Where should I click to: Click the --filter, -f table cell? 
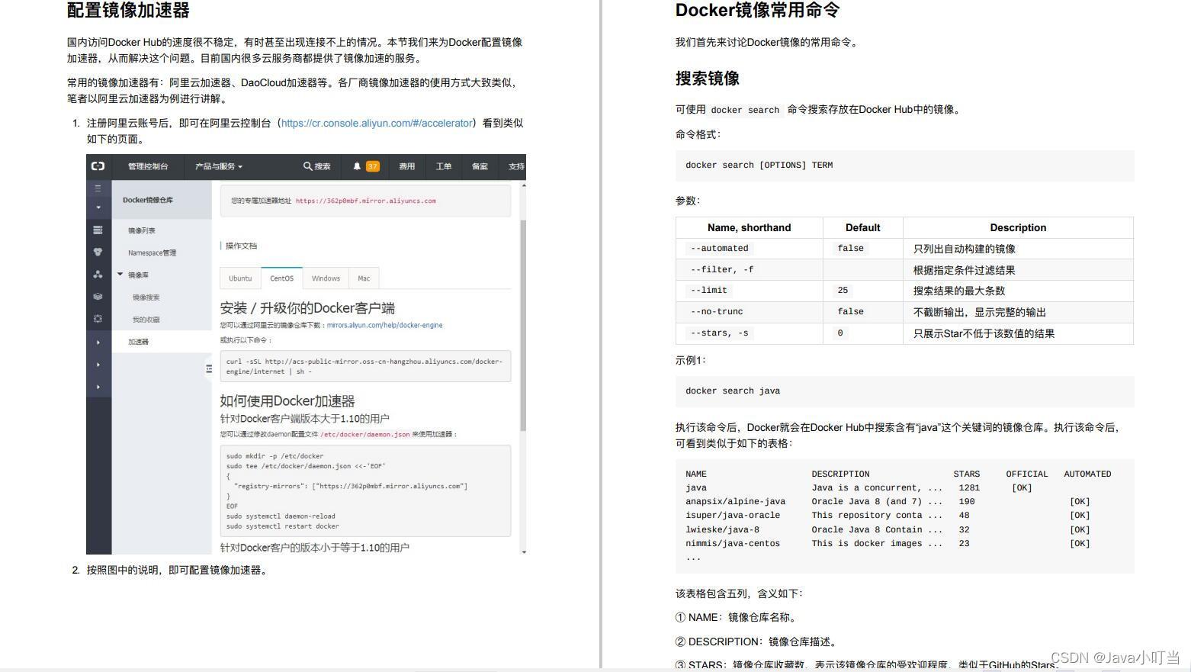point(749,270)
